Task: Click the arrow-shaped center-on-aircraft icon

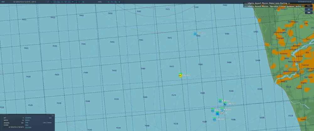Action: pyautogui.click(x=48, y=2)
